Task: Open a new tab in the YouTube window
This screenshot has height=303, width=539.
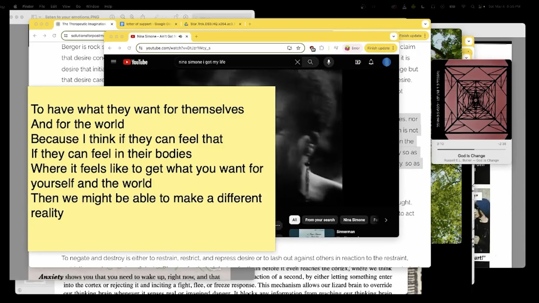Action: click(196, 36)
